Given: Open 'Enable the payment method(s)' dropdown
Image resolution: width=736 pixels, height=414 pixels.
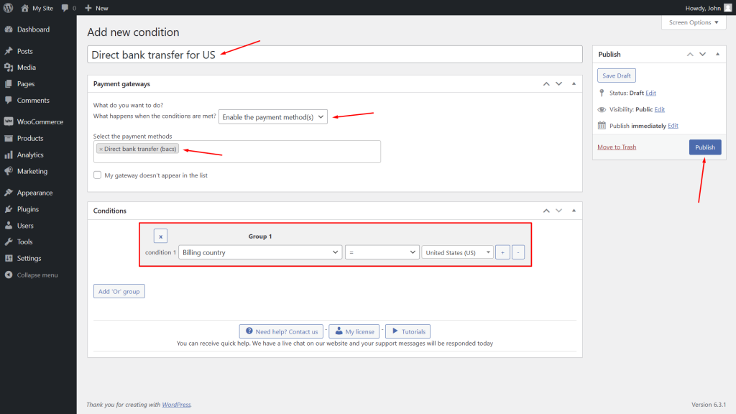Looking at the screenshot, I should pyautogui.click(x=273, y=116).
